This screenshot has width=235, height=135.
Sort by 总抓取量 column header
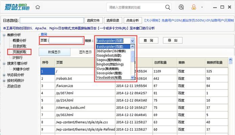click(165, 62)
